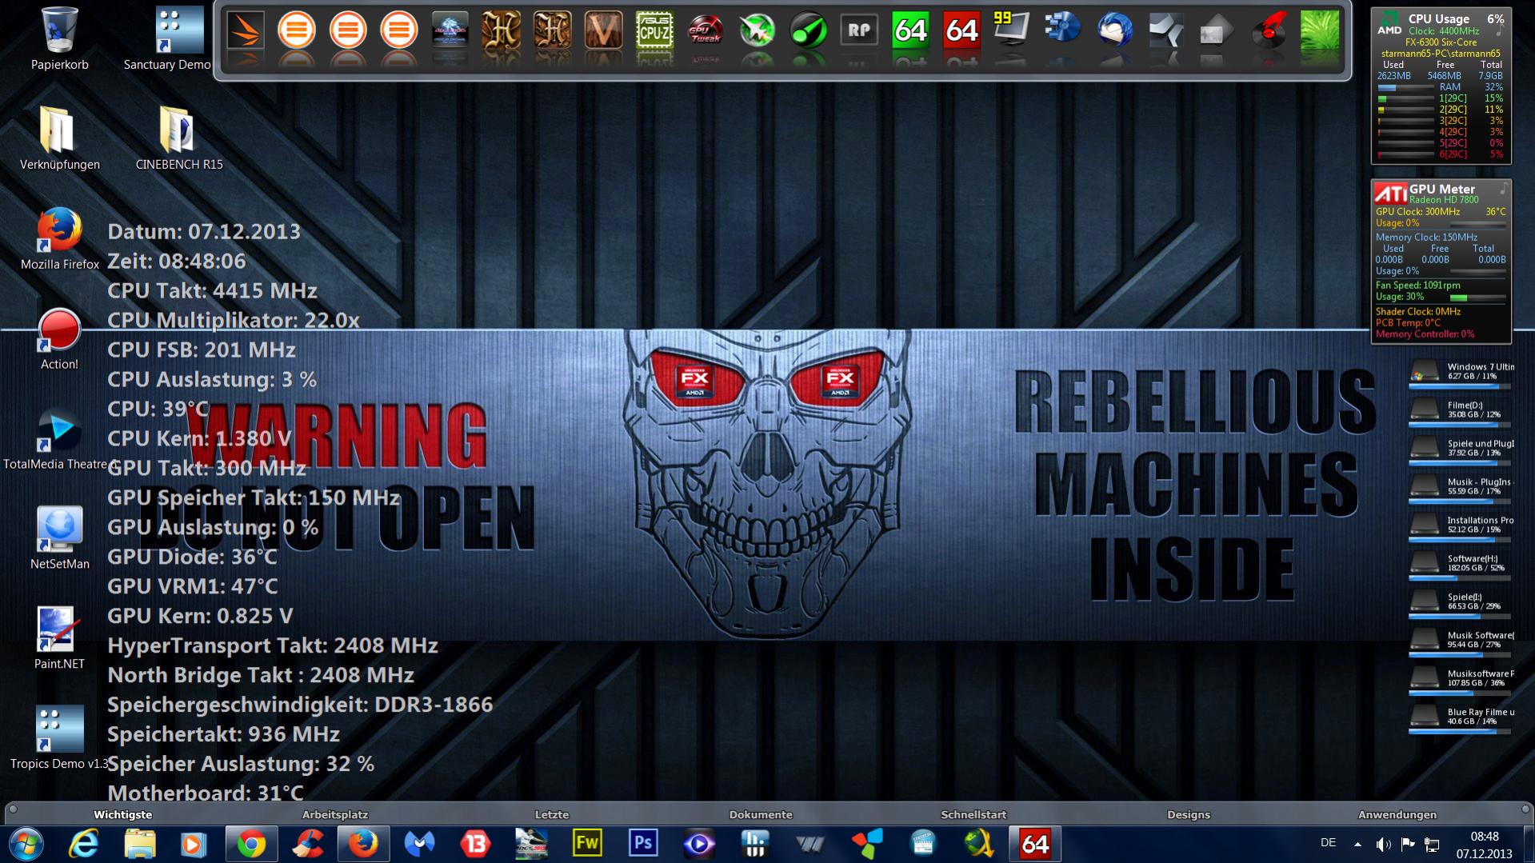Click the 'Speichergeschwindigkeit: DDR3-1866' text
This screenshot has width=1535, height=863.
coord(300,705)
